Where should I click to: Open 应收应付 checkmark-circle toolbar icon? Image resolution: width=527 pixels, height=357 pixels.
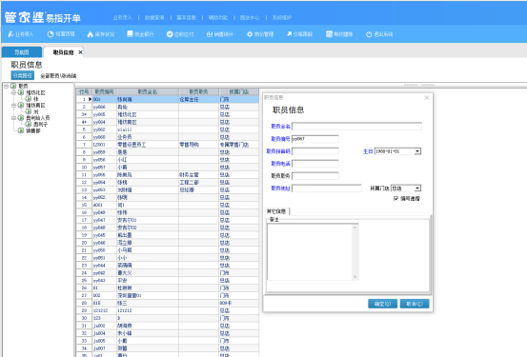170,34
